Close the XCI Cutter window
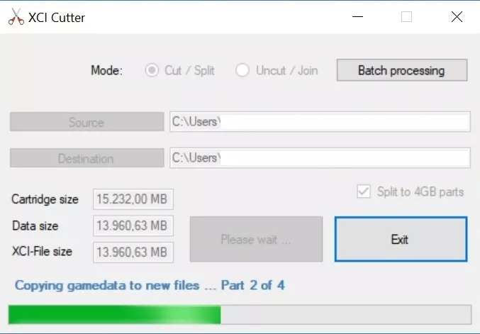This screenshot has height=334, width=480. click(457, 17)
